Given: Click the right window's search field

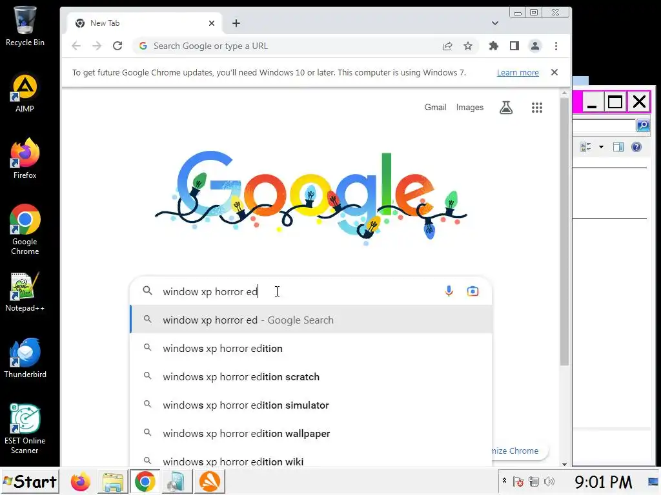Looking at the screenshot, I should click(604, 125).
